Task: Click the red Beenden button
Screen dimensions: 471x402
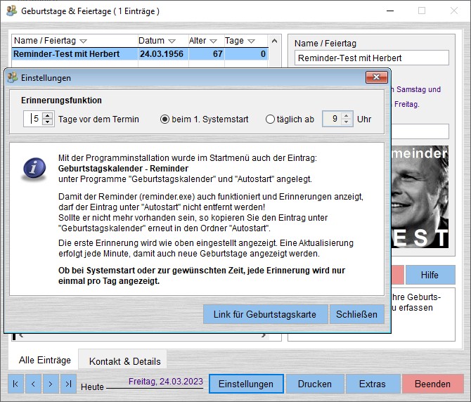Action: point(432,384)
